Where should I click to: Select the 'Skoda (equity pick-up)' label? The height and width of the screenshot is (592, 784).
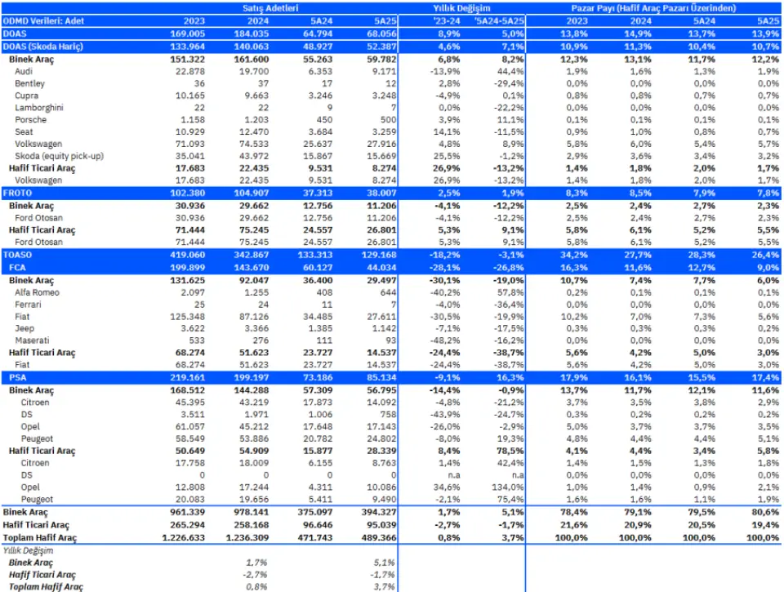[59, 156]
